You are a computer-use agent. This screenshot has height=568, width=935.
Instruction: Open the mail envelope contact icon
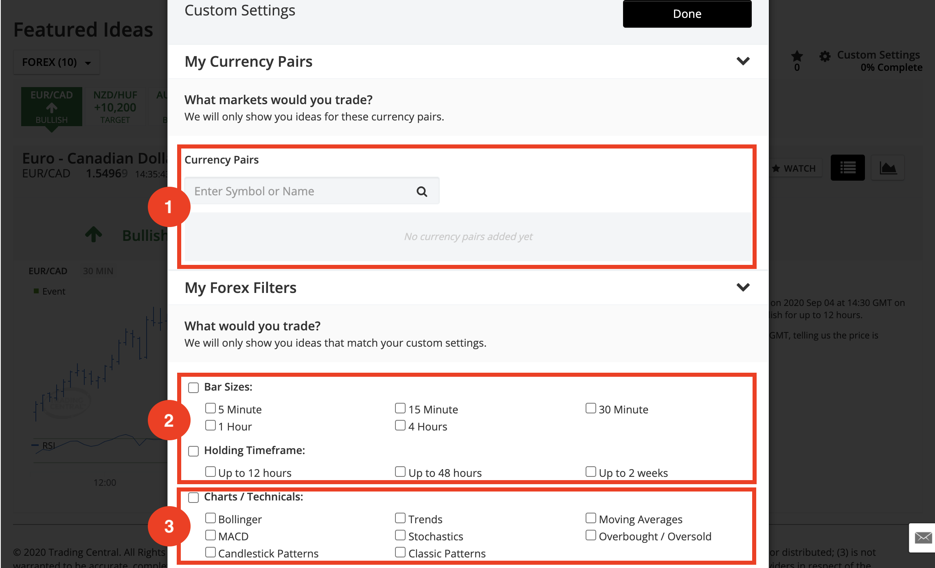(x=923, y=537)
